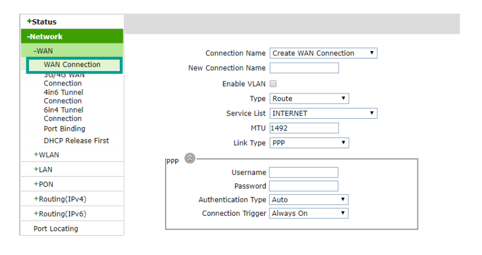Click the New Connection Name field
The width and height of the screenshot is (482, 255).
click(x=304, y=68)
